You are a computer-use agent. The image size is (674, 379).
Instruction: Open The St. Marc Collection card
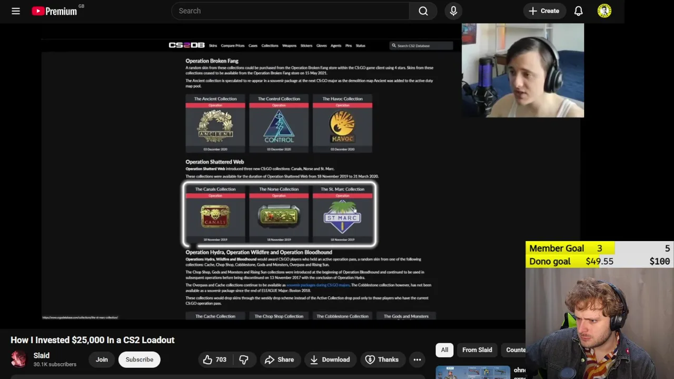coord(342,214)
